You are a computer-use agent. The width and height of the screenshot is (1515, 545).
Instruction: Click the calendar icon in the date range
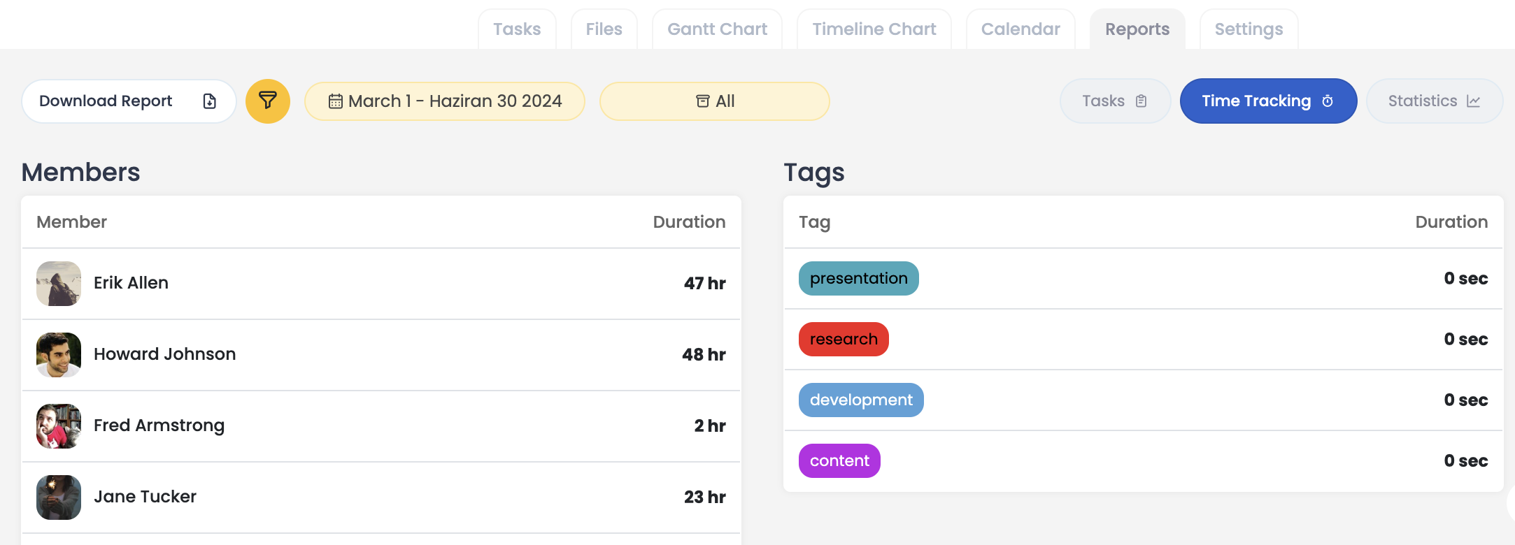click(336, 101)
